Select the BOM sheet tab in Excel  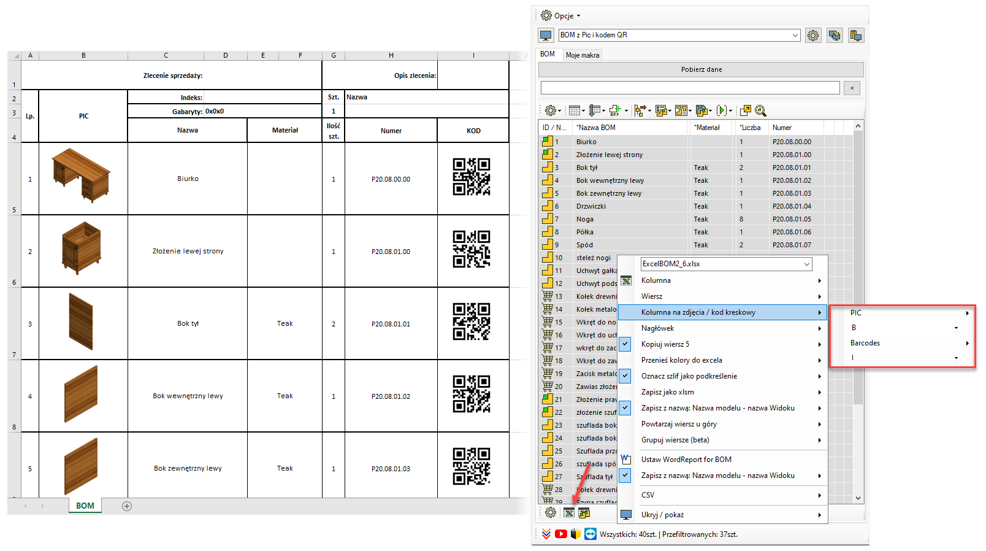pyautogui.click(x=85, y=506)
